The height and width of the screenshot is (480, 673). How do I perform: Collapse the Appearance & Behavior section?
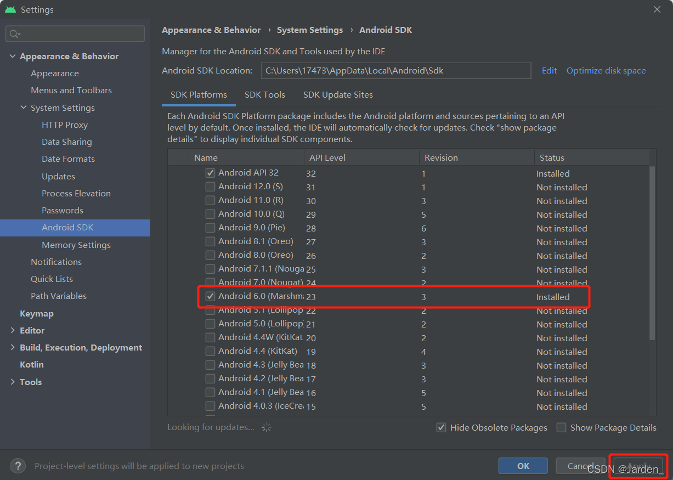point(13,56)
